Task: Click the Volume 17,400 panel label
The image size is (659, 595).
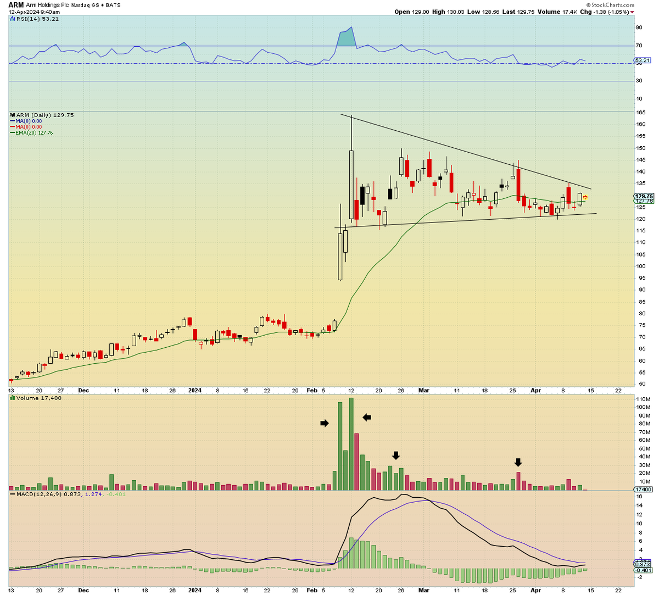Action: tap(39, 398)
